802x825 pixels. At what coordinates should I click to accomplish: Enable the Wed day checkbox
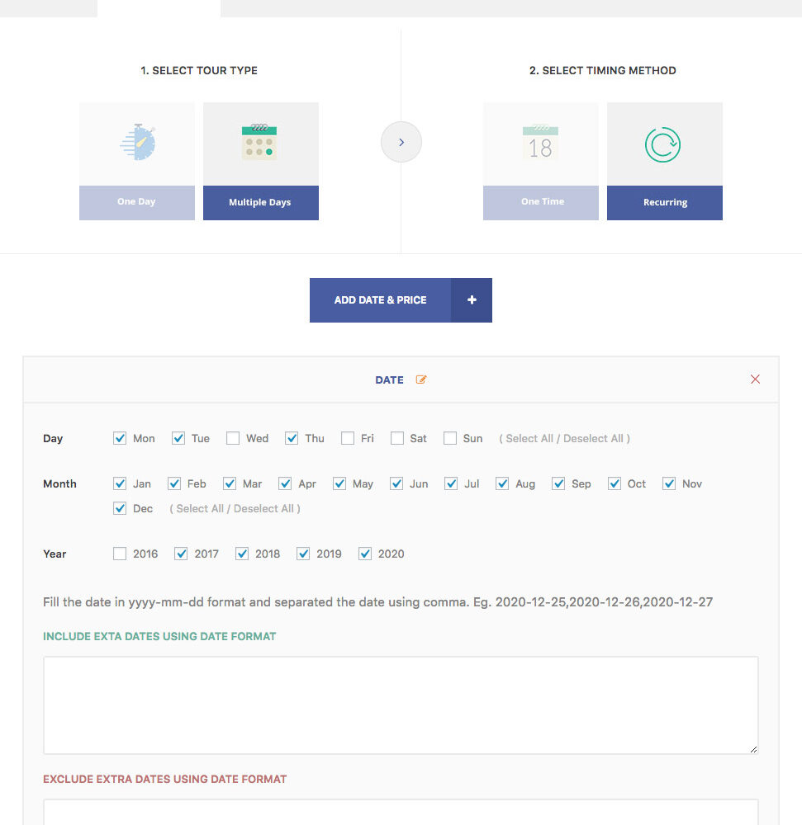click(233, 438)
